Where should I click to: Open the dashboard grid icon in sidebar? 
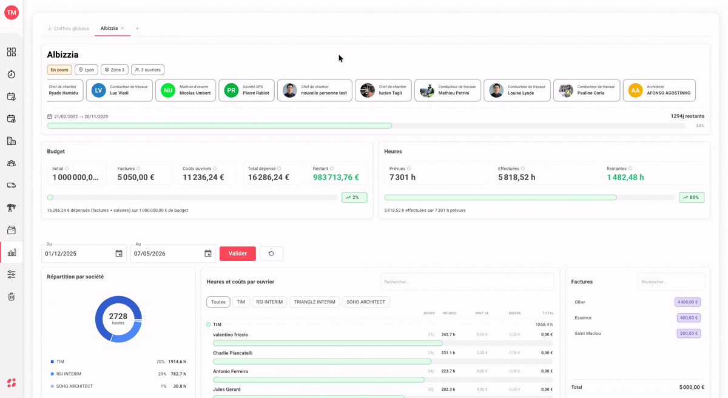tap(12, 52)
